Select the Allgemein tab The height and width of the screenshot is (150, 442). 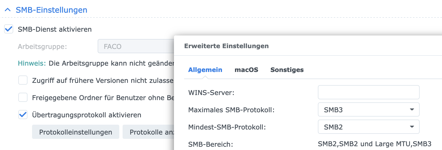[205, 70]
